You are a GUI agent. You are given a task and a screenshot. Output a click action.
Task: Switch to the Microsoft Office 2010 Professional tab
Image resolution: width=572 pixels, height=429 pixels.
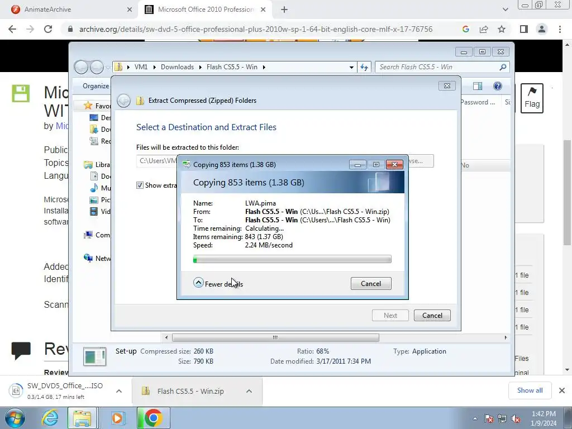[x=206, y=9]
